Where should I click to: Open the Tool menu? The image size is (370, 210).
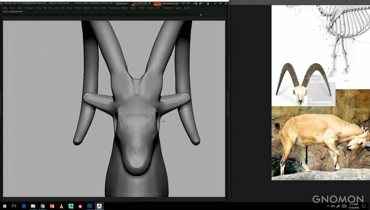pyautogui.click(x=158, y=8)
